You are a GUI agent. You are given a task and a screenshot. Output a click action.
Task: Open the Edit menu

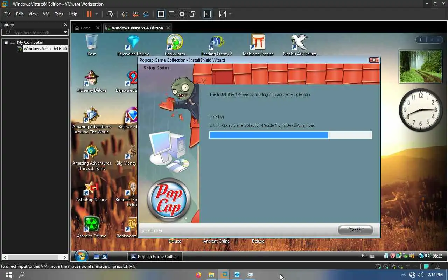(x=20, y=14)
